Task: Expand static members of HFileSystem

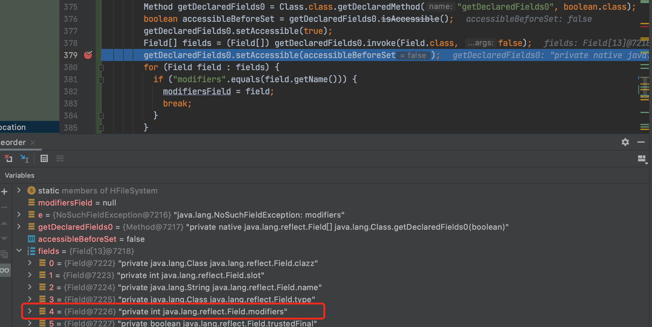Action: point(19,190)
